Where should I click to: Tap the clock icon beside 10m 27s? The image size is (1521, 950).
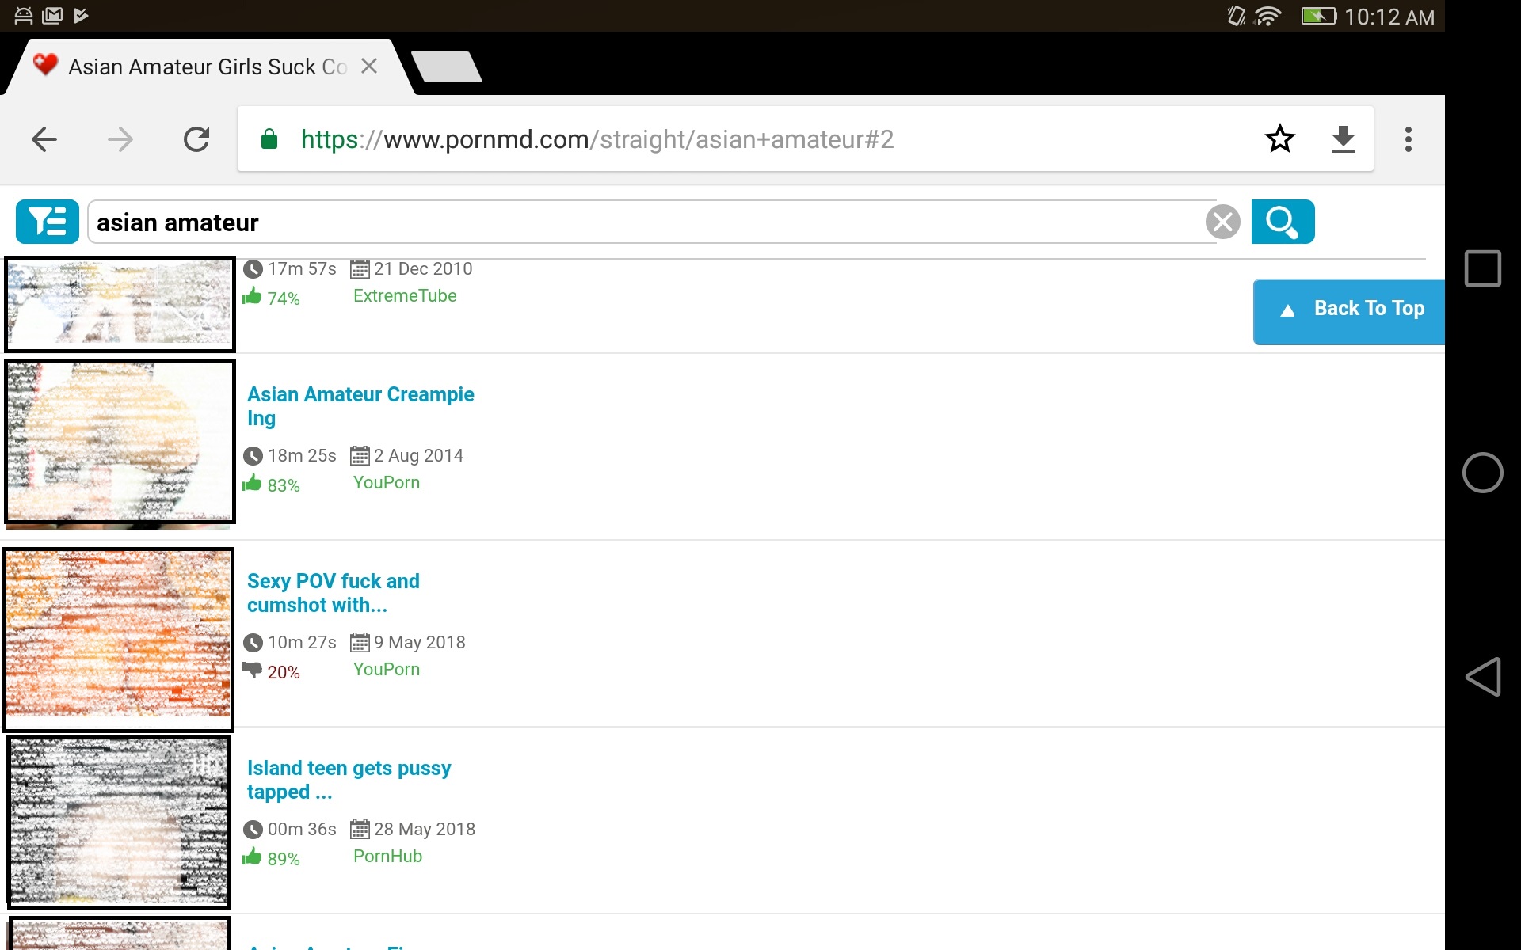[253, 643]
